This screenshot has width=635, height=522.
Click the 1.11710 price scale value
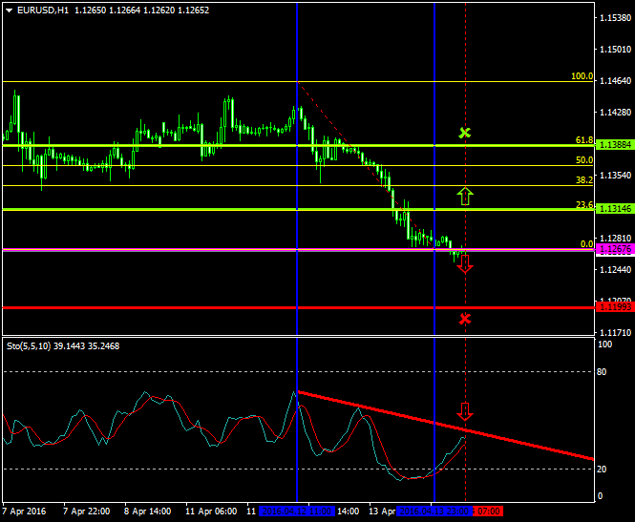coord(615,333)
